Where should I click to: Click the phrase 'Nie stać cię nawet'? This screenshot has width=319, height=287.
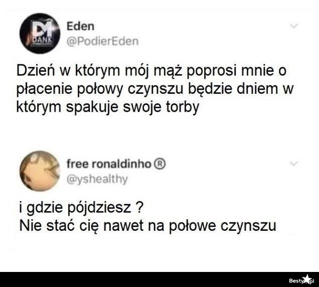tap(82, 226)
